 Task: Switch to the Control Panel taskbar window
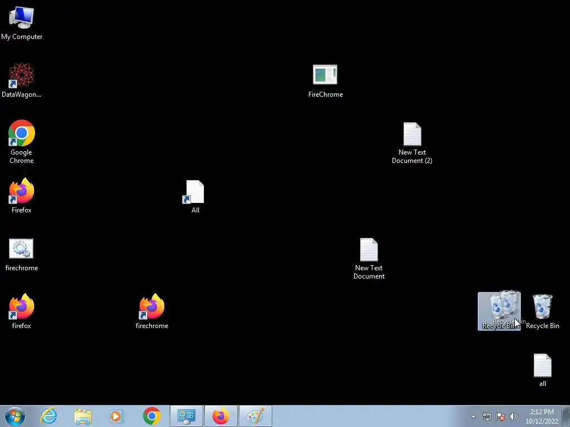[x=186, y=416]
